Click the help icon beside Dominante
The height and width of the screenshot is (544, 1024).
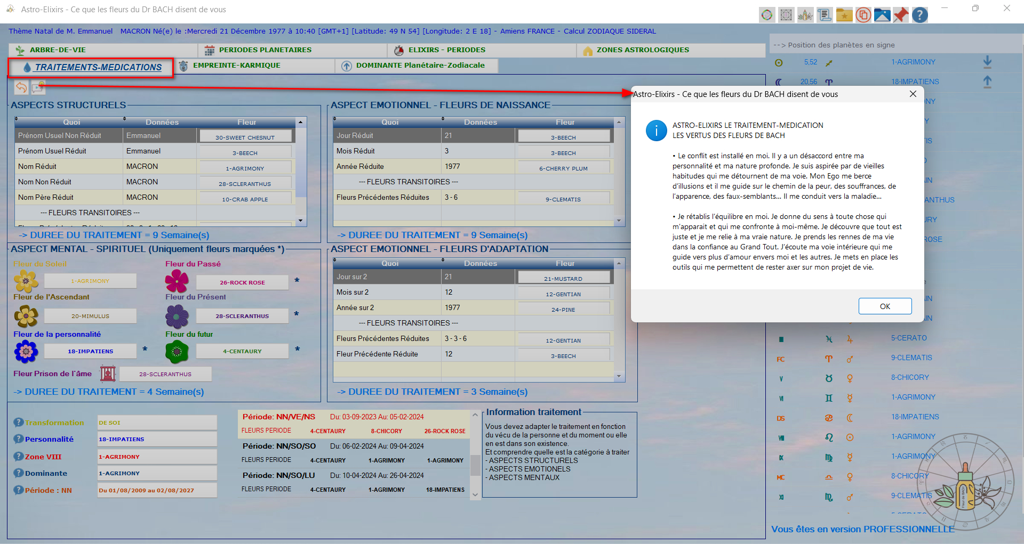tap(19, 473)
